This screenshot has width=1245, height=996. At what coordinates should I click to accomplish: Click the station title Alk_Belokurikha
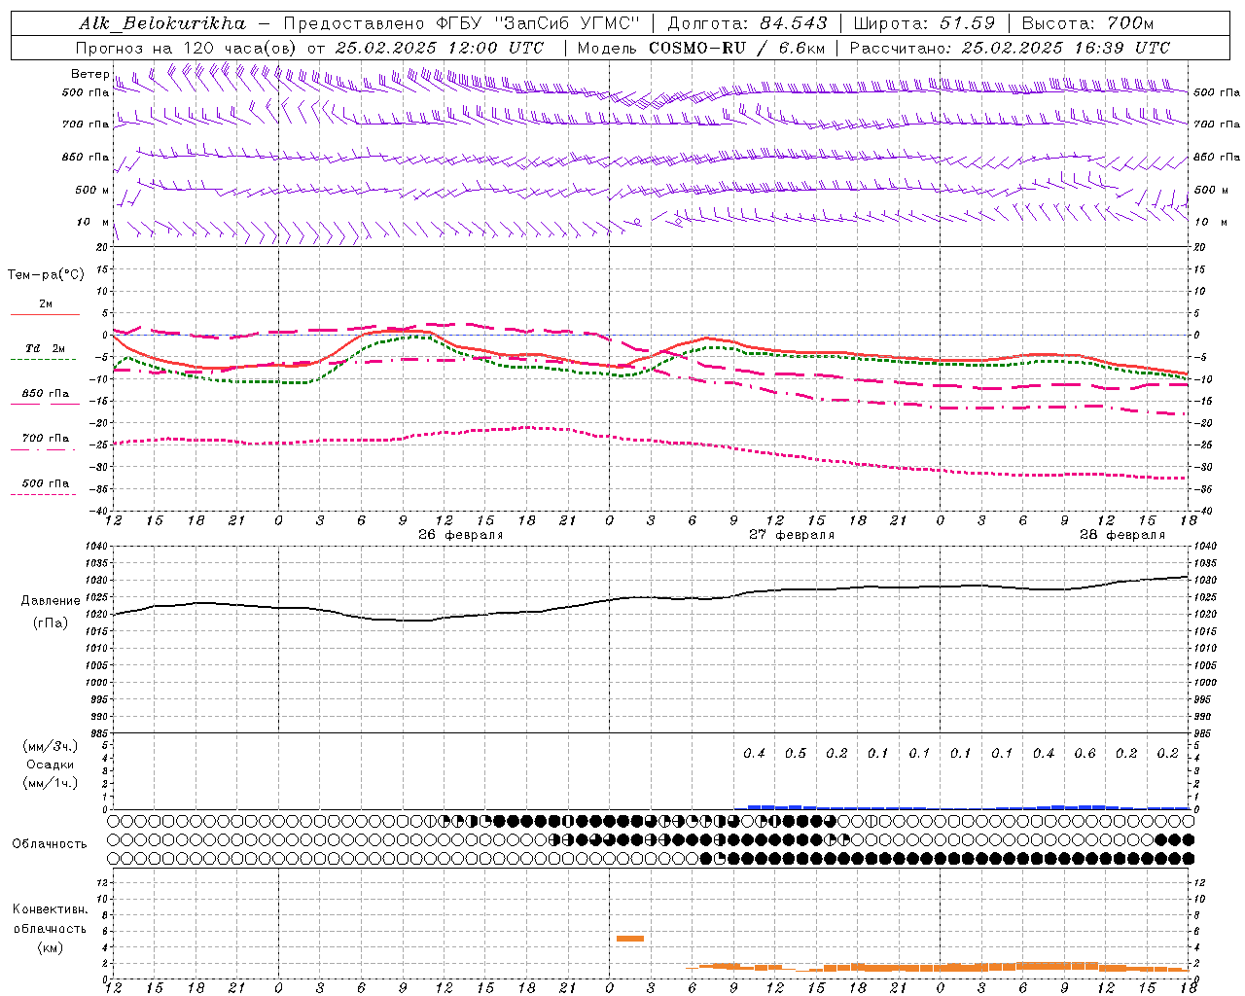[x=162, y=23]
